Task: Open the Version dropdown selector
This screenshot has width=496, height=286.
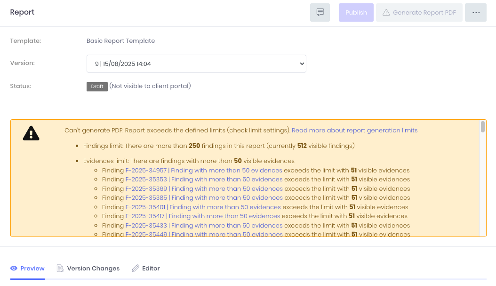Action: coord(196,64)
